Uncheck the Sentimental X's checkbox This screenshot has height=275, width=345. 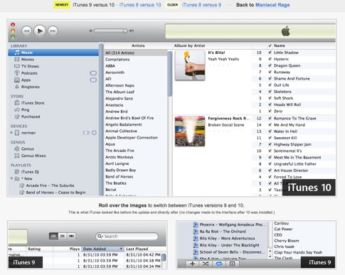[270, 151]
